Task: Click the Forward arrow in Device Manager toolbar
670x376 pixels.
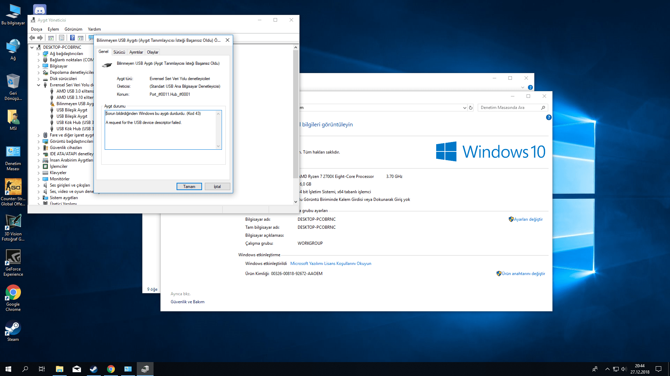Action: (x=40, y=38)
